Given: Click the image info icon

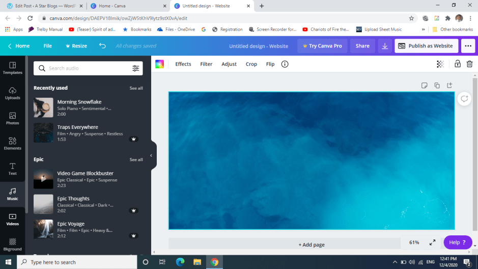Looking at the screenshot, I should 285,64.
